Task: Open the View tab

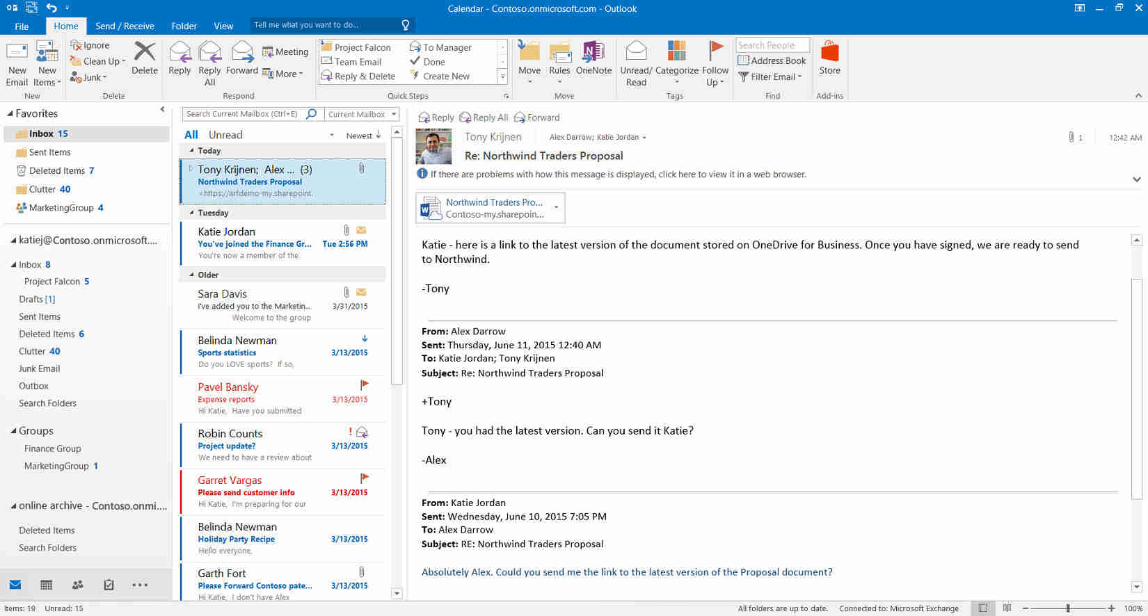Action: (223, 26)
